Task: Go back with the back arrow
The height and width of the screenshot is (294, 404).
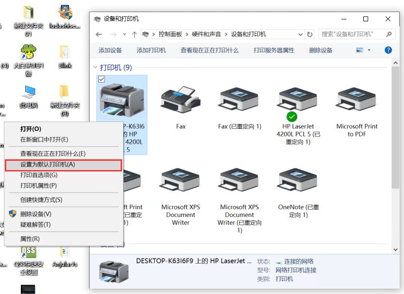Action: tap(99, 34)
